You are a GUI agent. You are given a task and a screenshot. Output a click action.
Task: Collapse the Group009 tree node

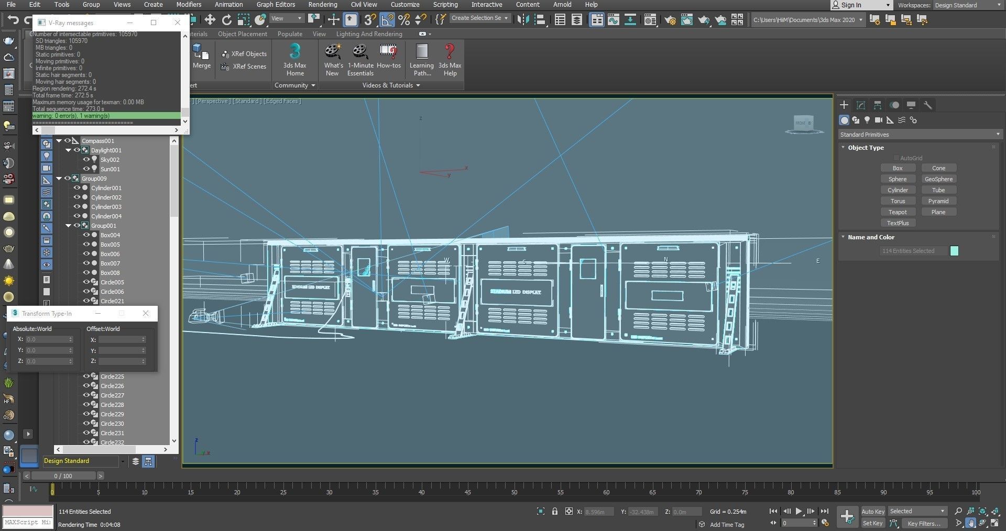tap(59, 179)
